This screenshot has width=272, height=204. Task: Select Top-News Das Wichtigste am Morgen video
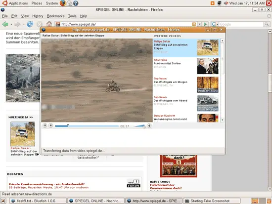(x=186, y=84)
